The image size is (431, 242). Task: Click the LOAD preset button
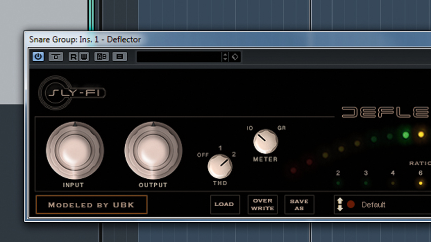[225, 205]
